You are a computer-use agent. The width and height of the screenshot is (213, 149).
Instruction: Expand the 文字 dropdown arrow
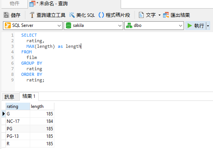[x=159, y=15]
